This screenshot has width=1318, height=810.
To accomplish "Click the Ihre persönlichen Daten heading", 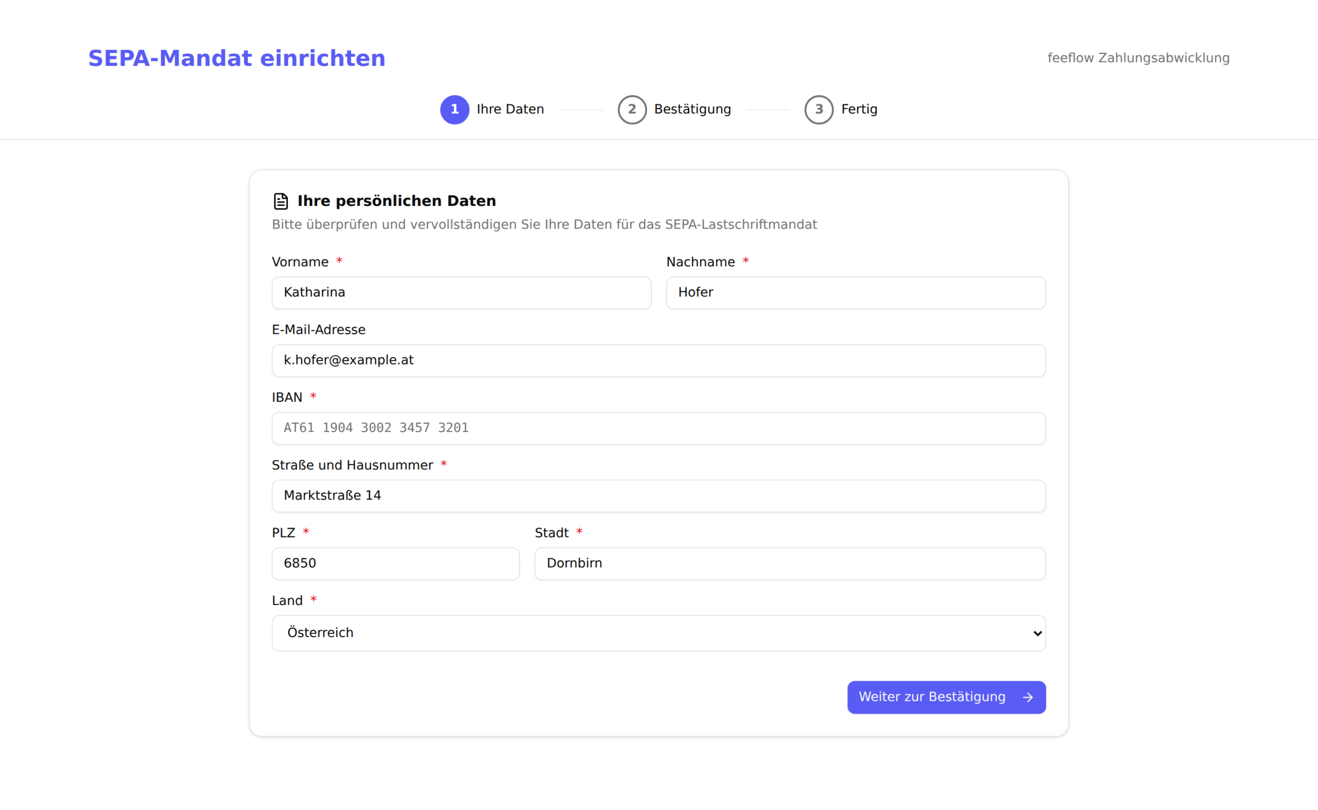I will click(397, 201).
